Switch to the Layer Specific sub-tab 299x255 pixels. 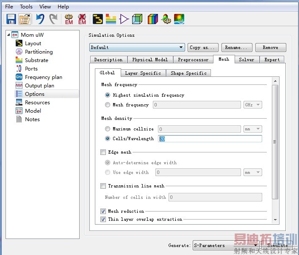click(x=143, y=73)
